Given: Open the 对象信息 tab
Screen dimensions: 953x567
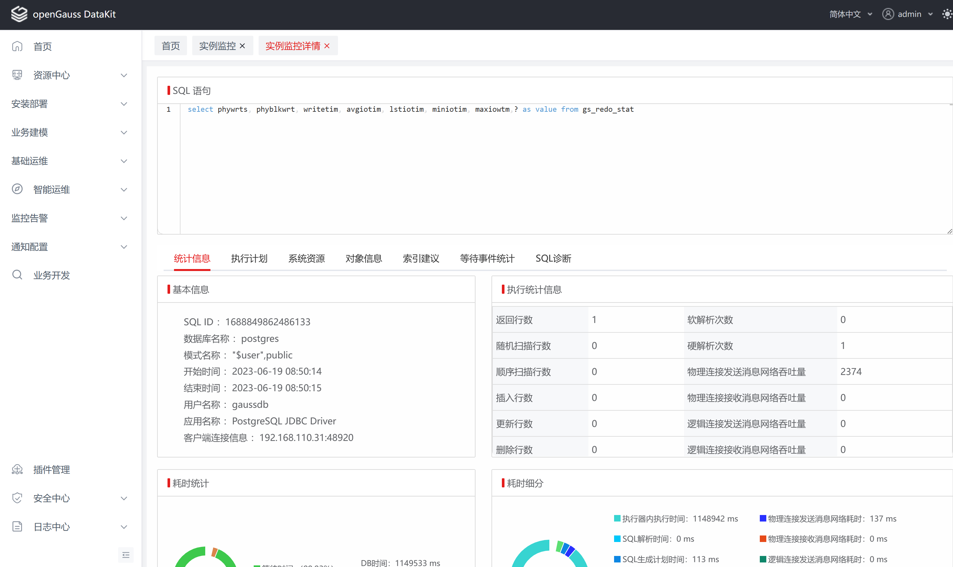Looking at the screenshot, I should coord(364,259).
